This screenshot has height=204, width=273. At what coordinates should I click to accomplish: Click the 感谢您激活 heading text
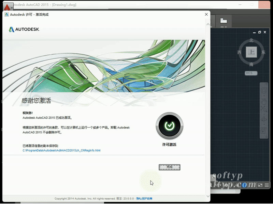coord(36,100)
